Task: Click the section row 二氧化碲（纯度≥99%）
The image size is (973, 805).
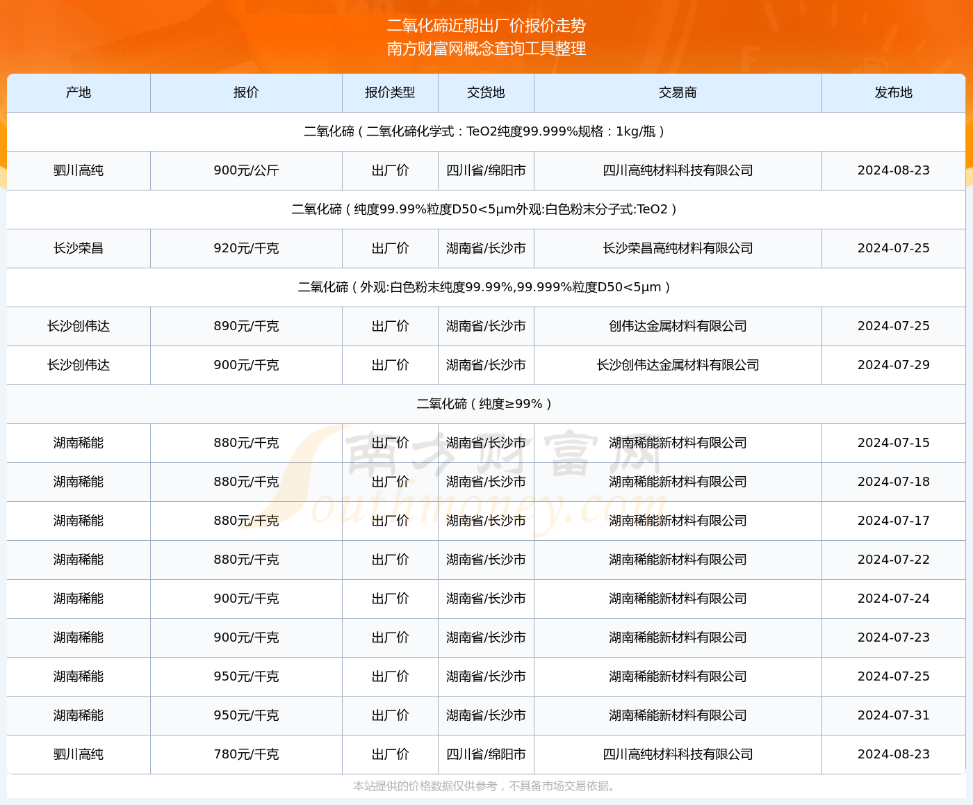Action: point(486,404)
